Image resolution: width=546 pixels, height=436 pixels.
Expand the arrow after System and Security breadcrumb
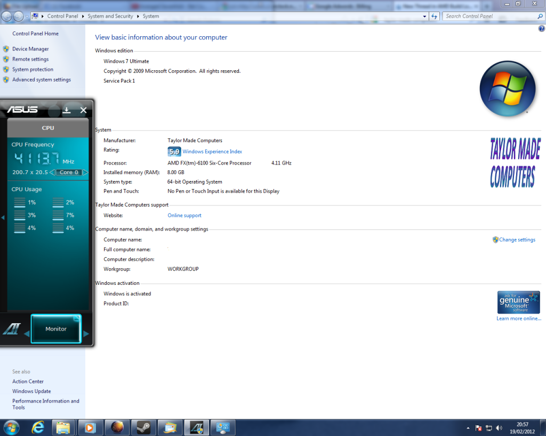pyautogui.click(x=138, y=17)
